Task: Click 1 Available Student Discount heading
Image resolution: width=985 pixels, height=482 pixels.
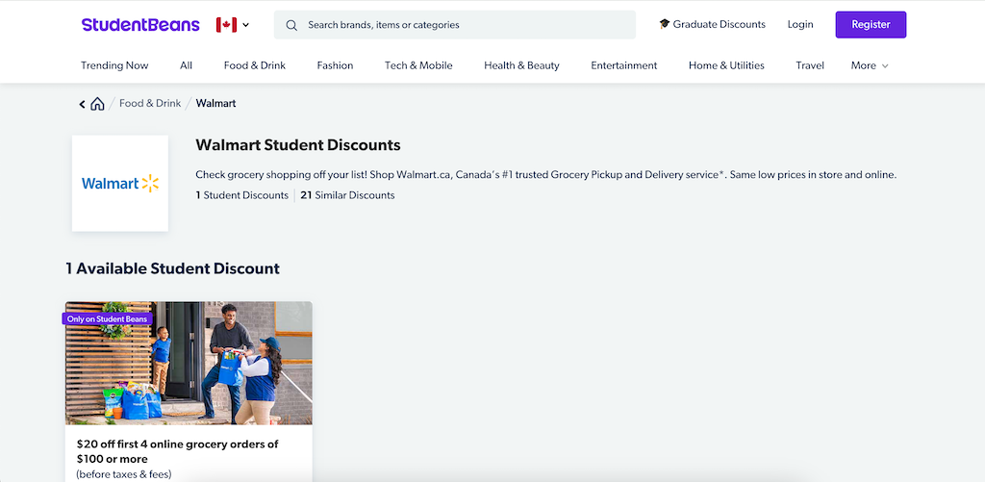Action: 173,268
